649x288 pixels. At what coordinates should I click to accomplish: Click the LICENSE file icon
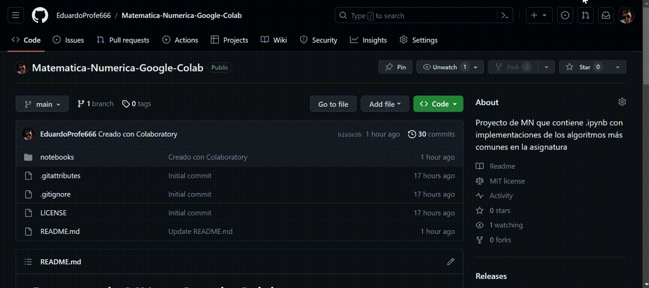tap(28, 213)
